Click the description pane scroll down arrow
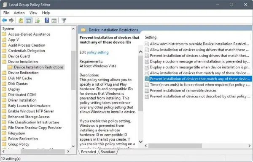The image size is (253, 162). click(x=141, y=141)
